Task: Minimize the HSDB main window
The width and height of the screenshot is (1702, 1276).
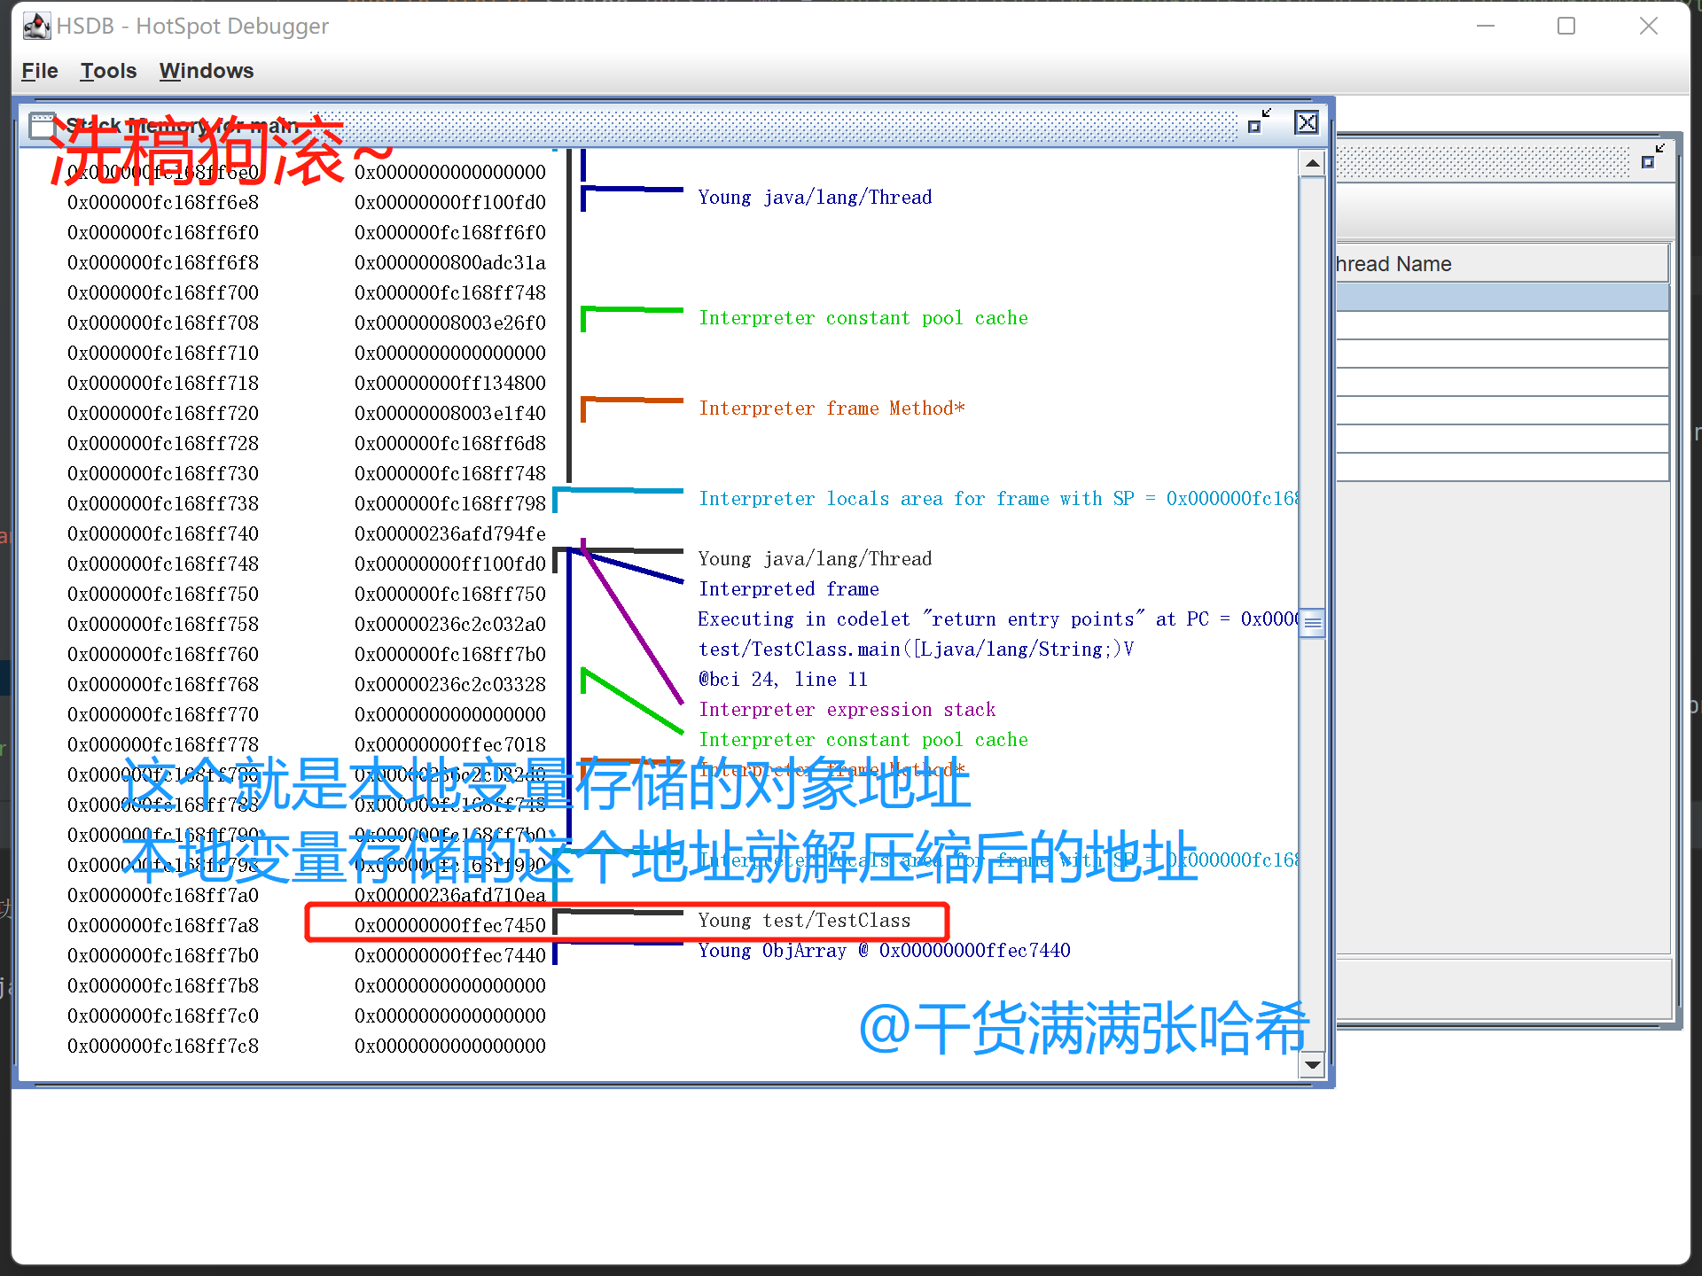Action: coord(1486,26)
